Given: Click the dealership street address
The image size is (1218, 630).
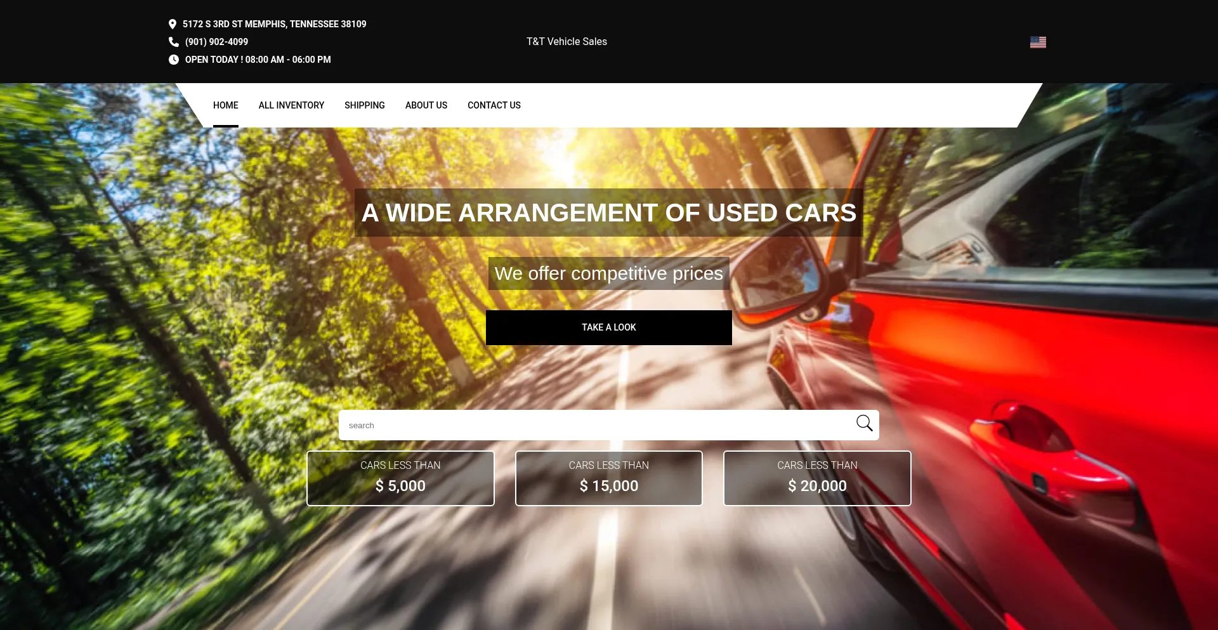Looking at the screenshot, I should 274,24.
